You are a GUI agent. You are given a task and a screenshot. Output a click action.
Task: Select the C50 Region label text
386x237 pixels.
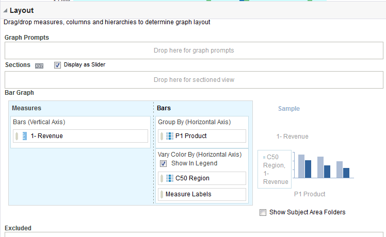point(192,178)
